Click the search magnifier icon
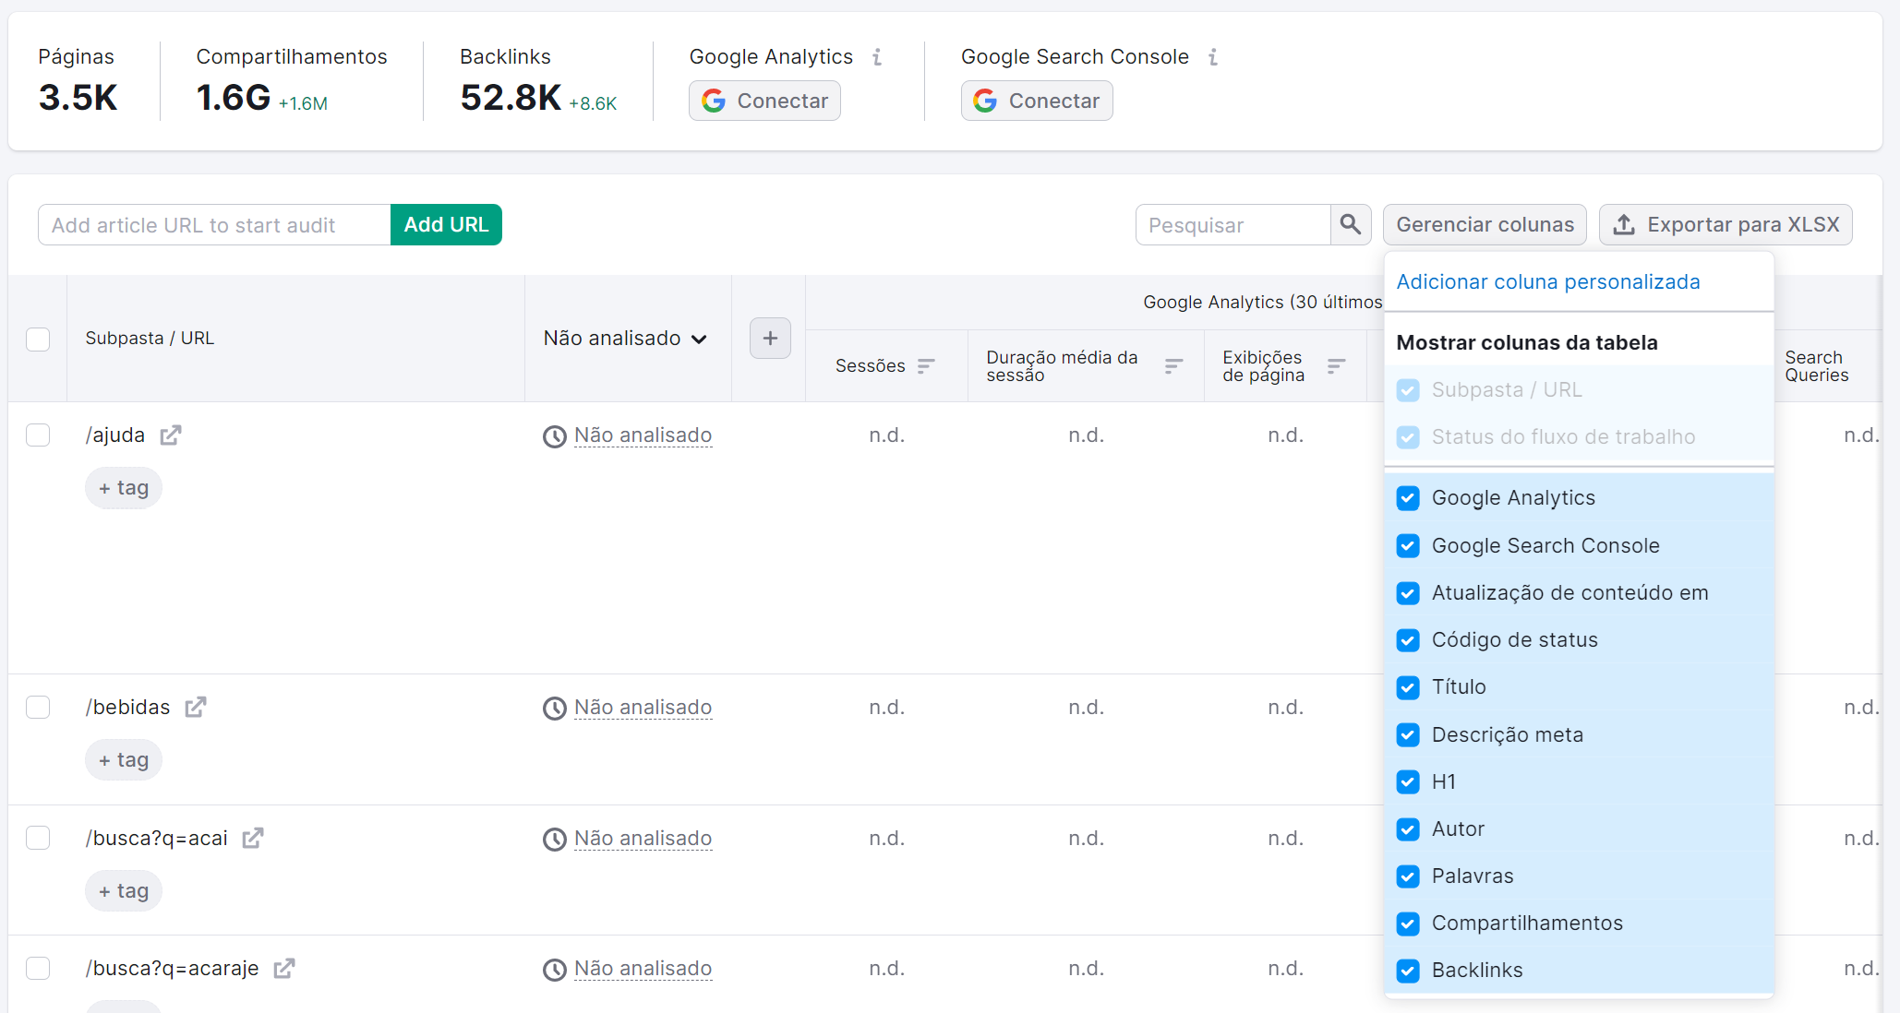This screenshot has height=1013, width=1900. pyautogui.click(x=1350, y=224)
